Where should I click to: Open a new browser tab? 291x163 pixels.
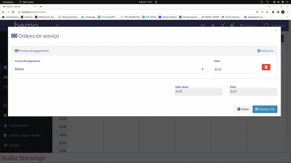pos(41,7)
